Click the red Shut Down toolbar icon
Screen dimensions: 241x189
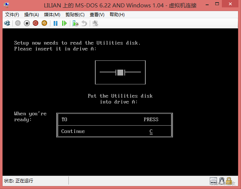pyautogui.click(x=35, y=23)
